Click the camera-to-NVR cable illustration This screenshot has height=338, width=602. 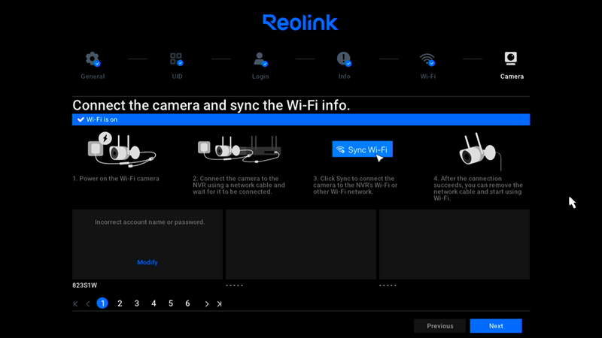pyautogui.click(x=239, y=150)
